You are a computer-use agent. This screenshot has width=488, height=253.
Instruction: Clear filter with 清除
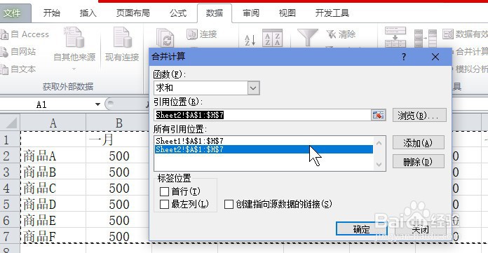pyautogui.click(x=341, y=34)
